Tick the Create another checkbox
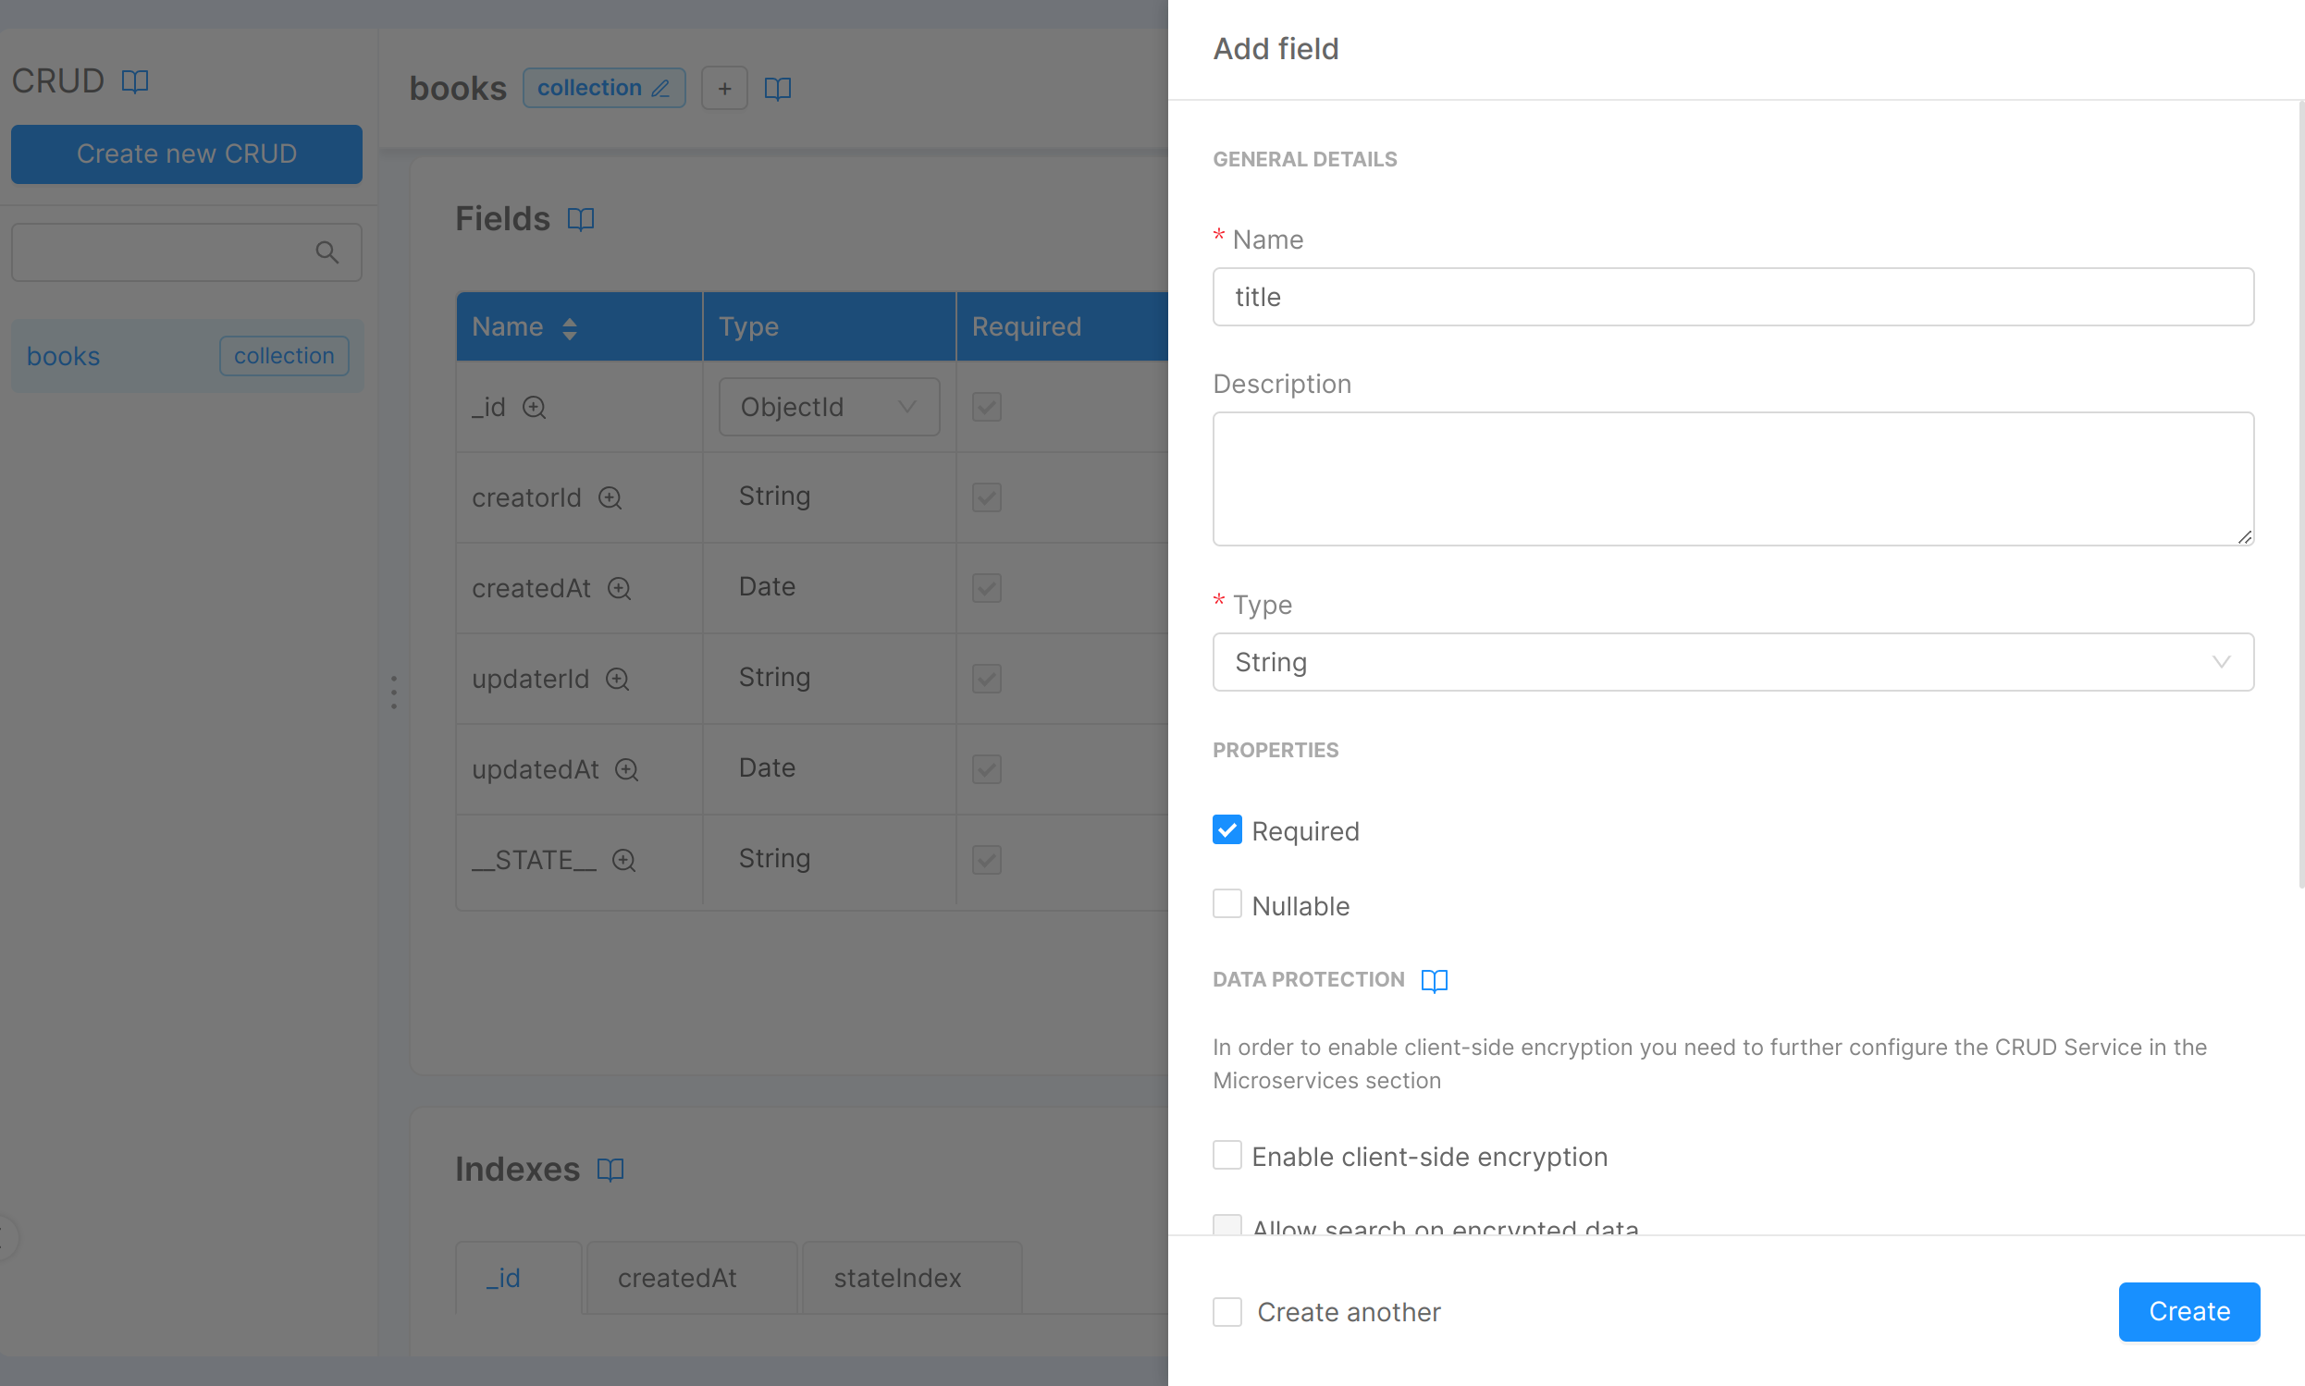 1226,1311
